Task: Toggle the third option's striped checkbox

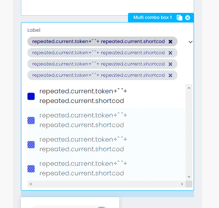Action: pyautogui.click(x=31, y=144)
